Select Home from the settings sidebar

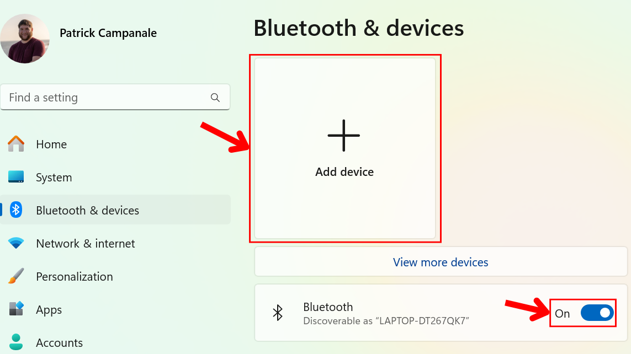[x=51, y=144]
